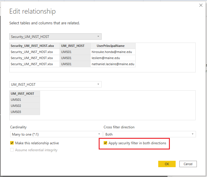Click the UMS01 row in bottom table
This screenshot has width=207, height=177.
(x=25, y=100)
